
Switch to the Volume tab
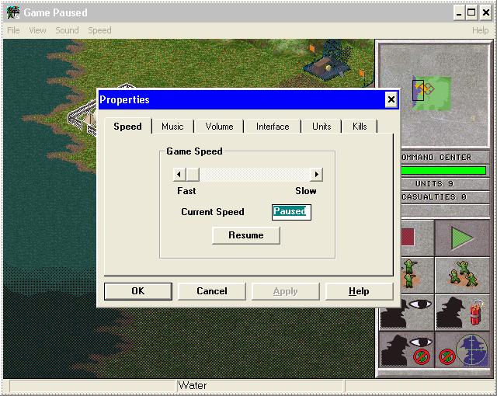pyautogui.click(x=219, y=127)
